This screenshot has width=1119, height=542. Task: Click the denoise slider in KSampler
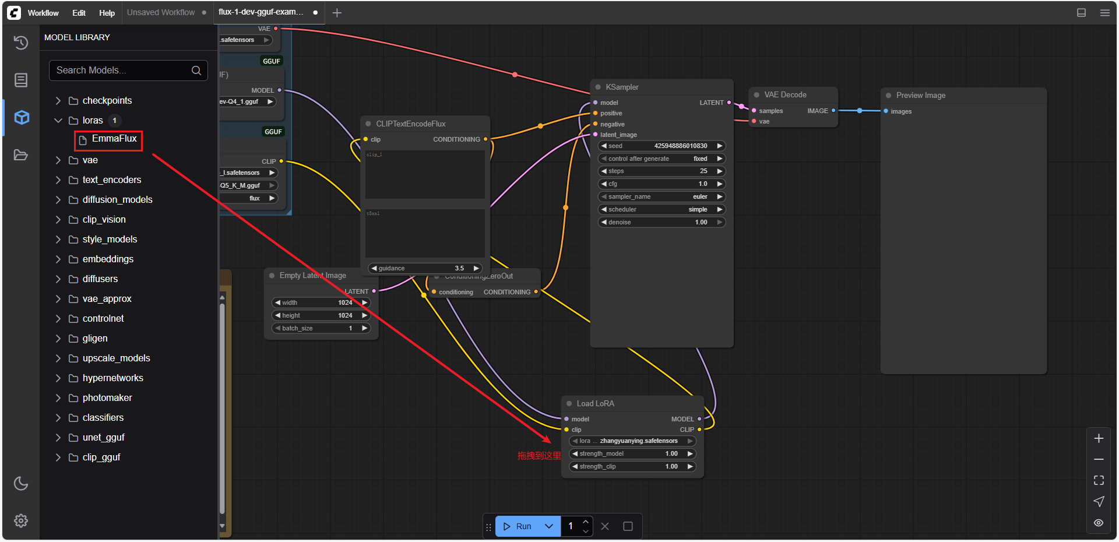[661, 222]
